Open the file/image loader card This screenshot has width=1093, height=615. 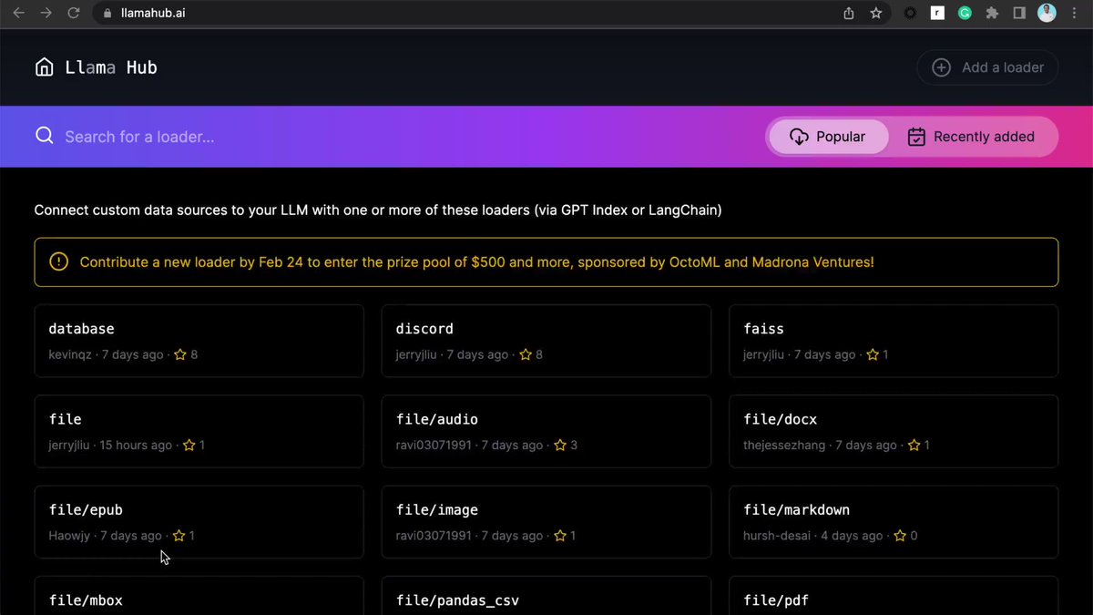[x=546, y=522]
